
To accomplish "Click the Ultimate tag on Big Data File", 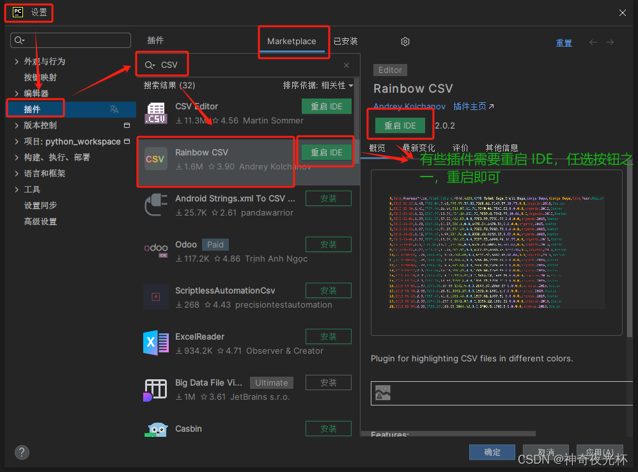I will tap(272, 382).
